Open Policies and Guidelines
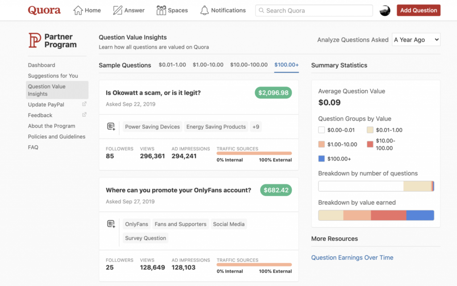 57,136
